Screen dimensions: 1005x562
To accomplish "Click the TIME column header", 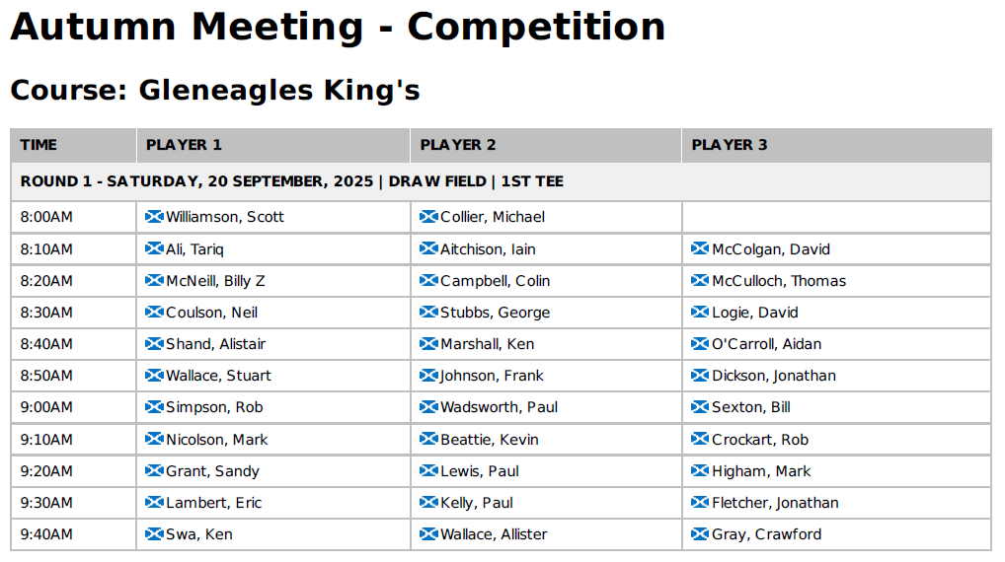I will click(73, 145).
